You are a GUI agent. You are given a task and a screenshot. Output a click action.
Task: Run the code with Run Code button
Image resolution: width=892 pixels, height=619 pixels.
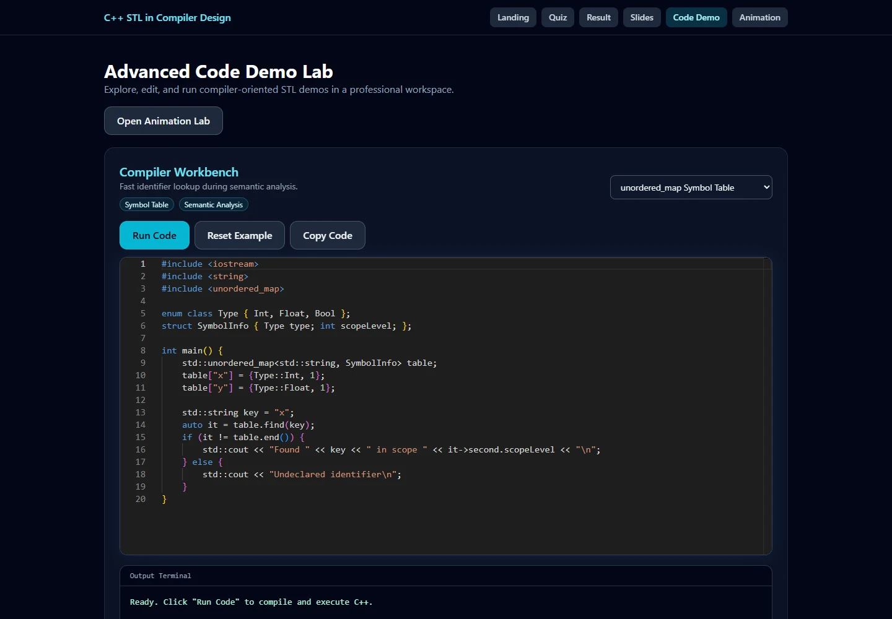point(154,235)
